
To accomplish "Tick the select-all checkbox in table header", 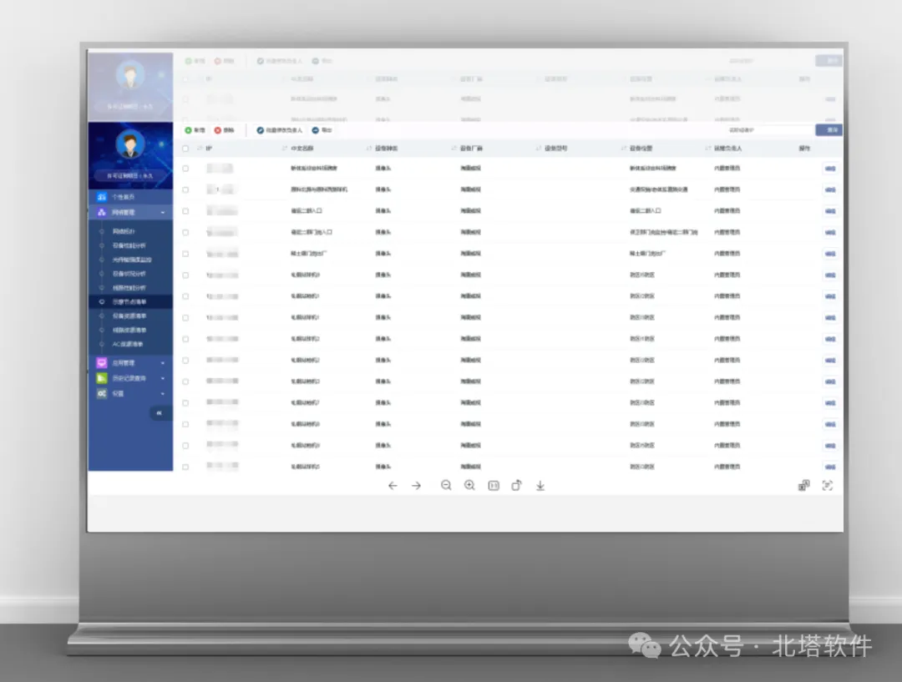I will tap(185, 149).
